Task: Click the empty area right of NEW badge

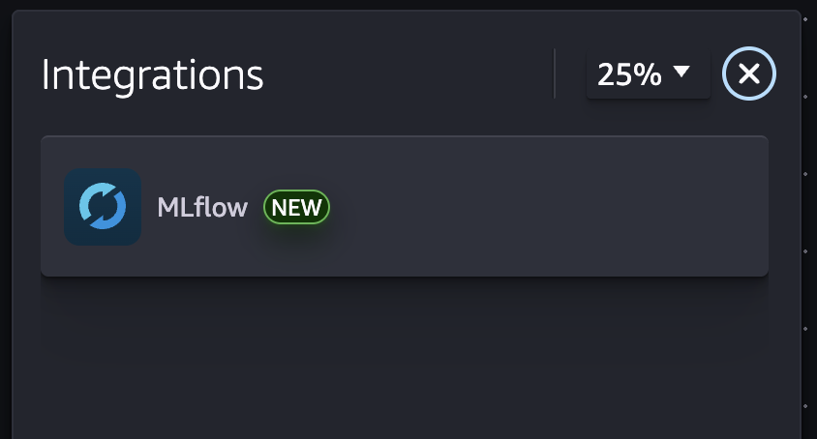Action: (x=542, y=207)
